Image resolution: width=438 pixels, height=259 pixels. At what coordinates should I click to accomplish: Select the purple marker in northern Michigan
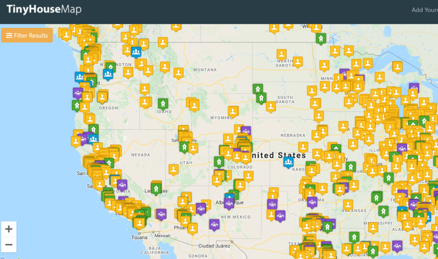414,88
